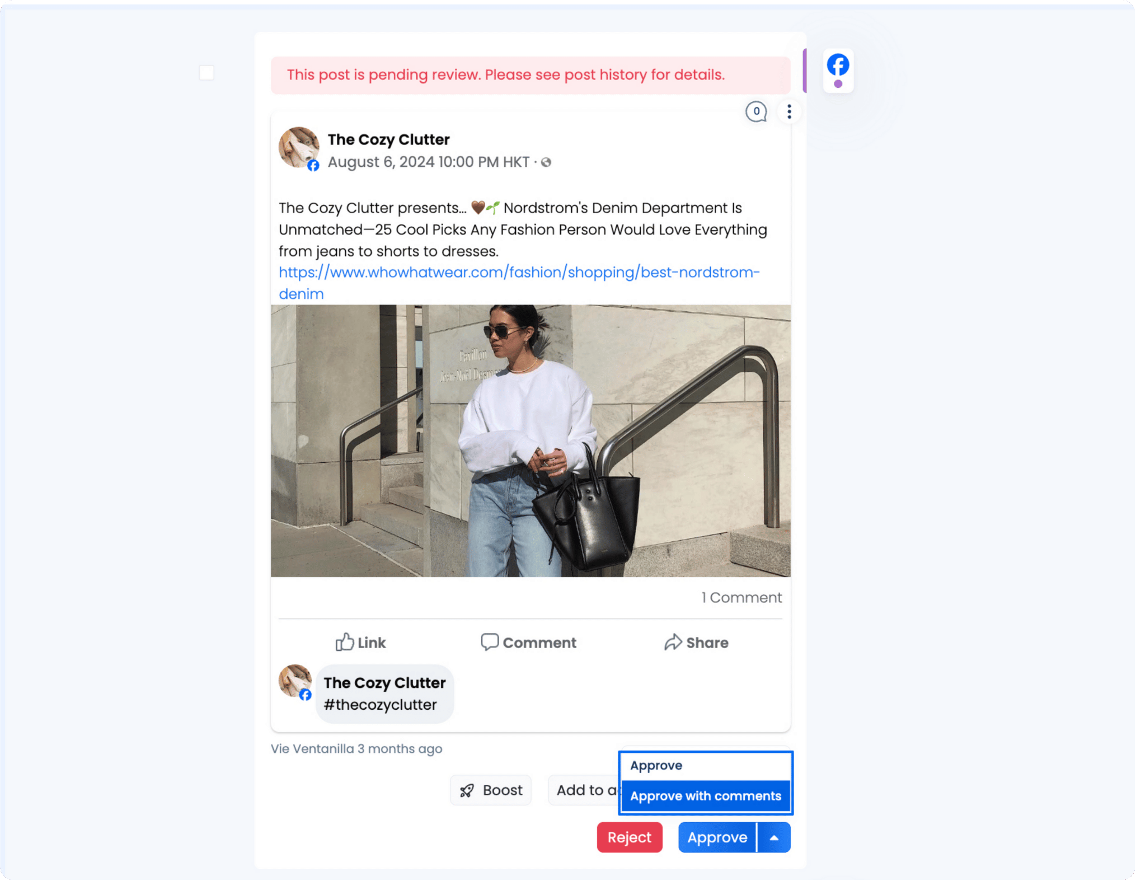Select Approve with comments from the menu
The width and height of the screenshot is (1136, 881).
(706, 795)
